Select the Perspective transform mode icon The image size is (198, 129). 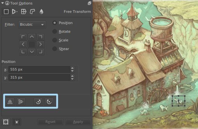pos(15,12)
